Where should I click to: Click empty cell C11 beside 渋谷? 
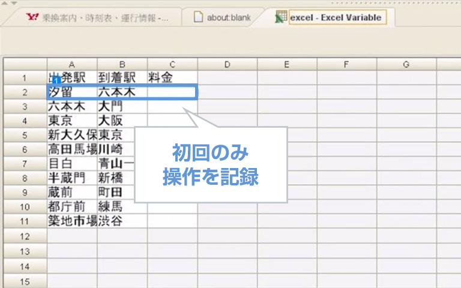[x=173, y=221]
